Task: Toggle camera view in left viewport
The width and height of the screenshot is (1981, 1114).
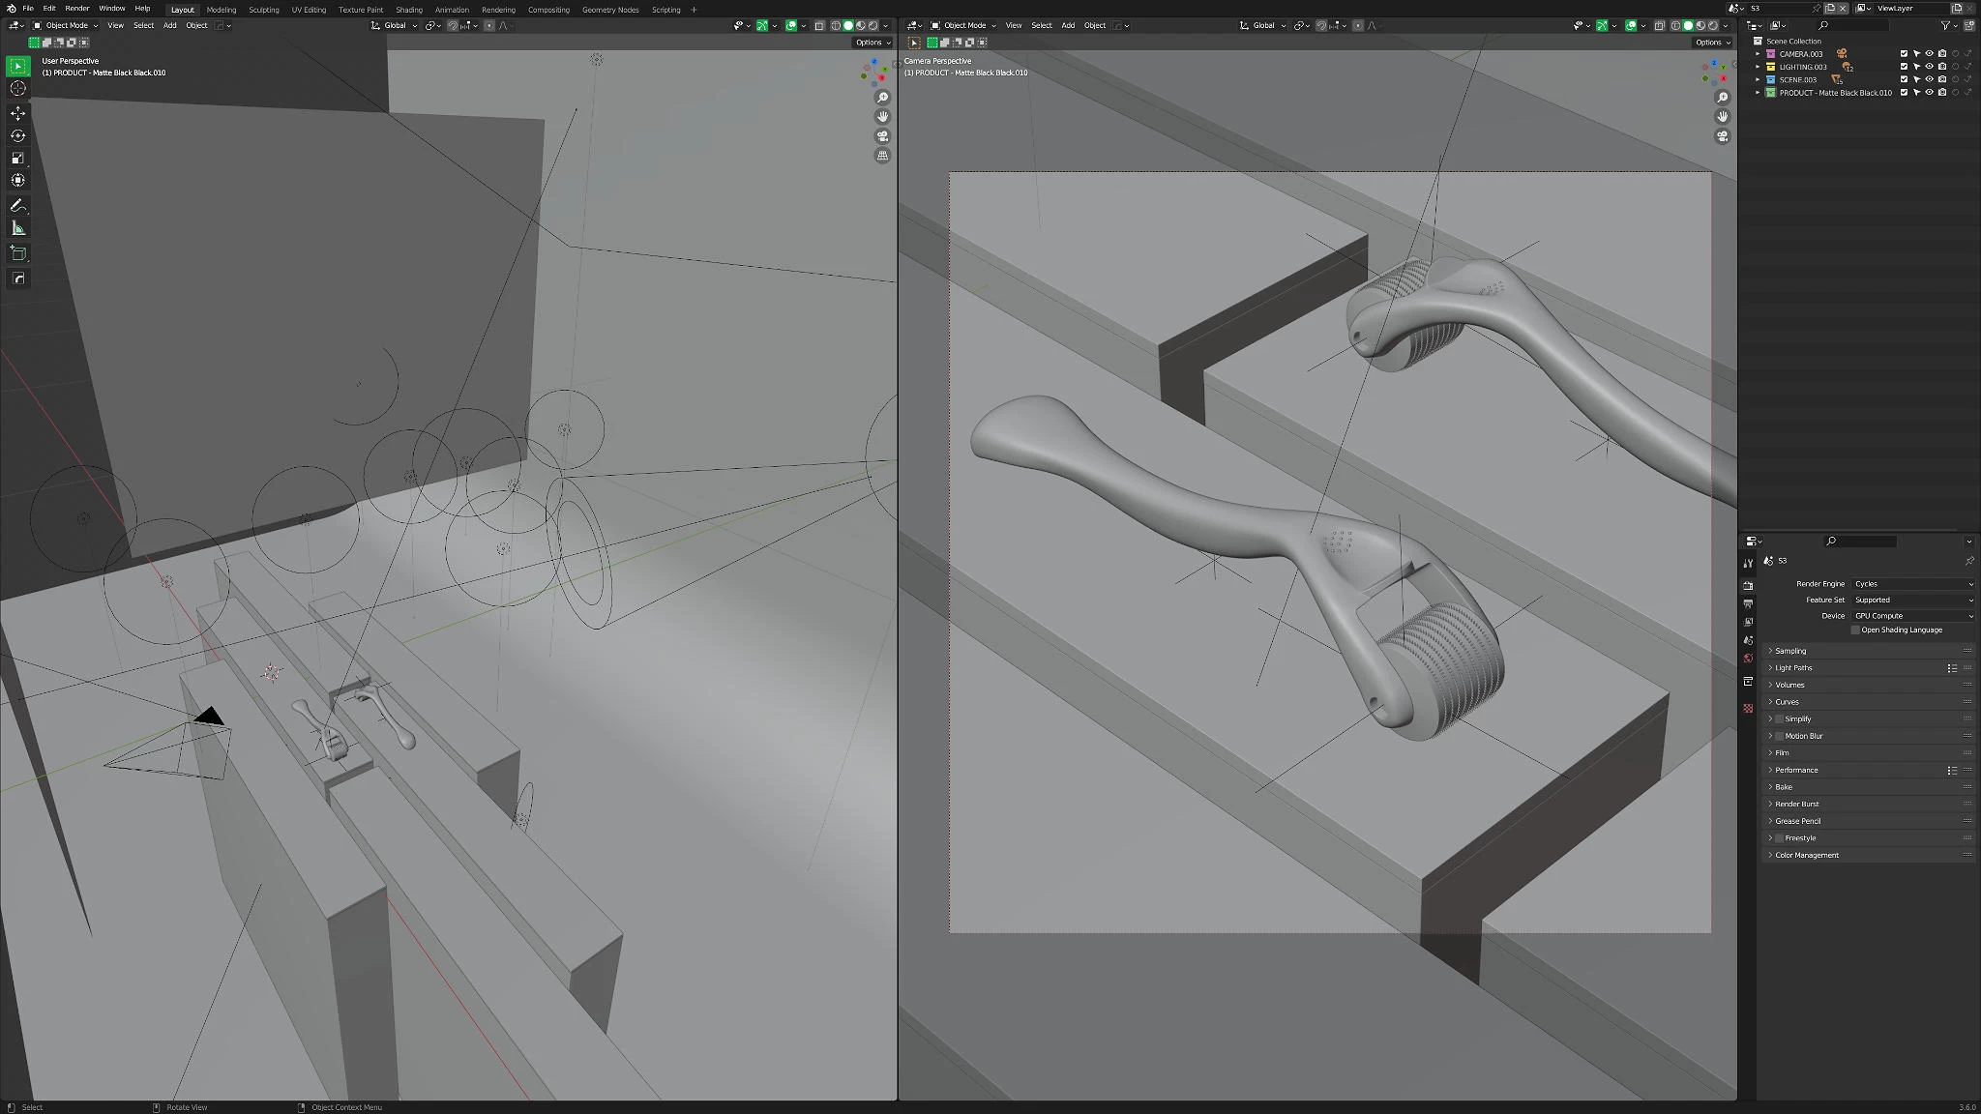Action: [x=882, y=136]
